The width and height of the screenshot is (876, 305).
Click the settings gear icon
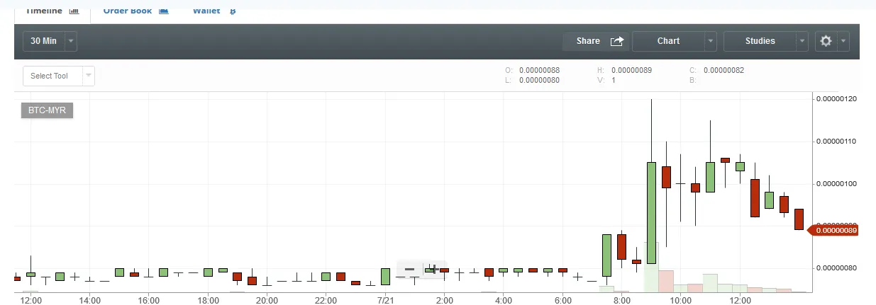[826, 41]
